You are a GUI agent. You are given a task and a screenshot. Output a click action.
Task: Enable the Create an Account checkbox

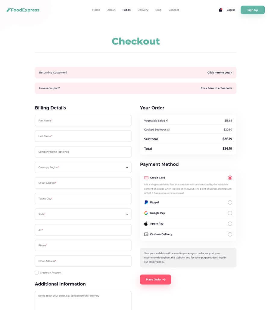pyautogui.click(x=37, y=273)
